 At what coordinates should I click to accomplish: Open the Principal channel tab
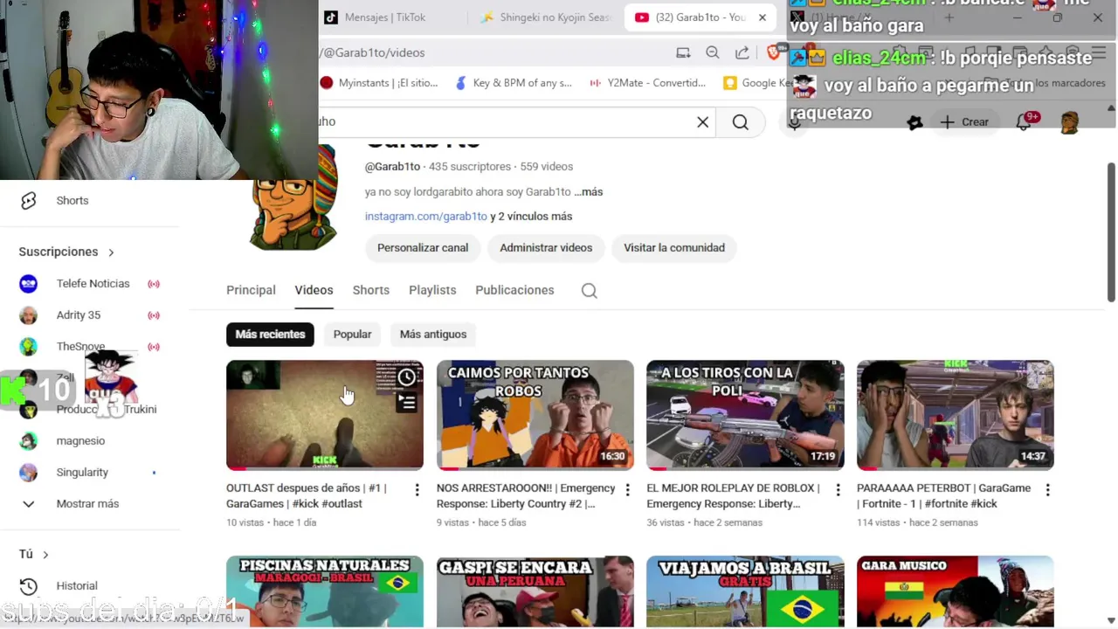251,290
